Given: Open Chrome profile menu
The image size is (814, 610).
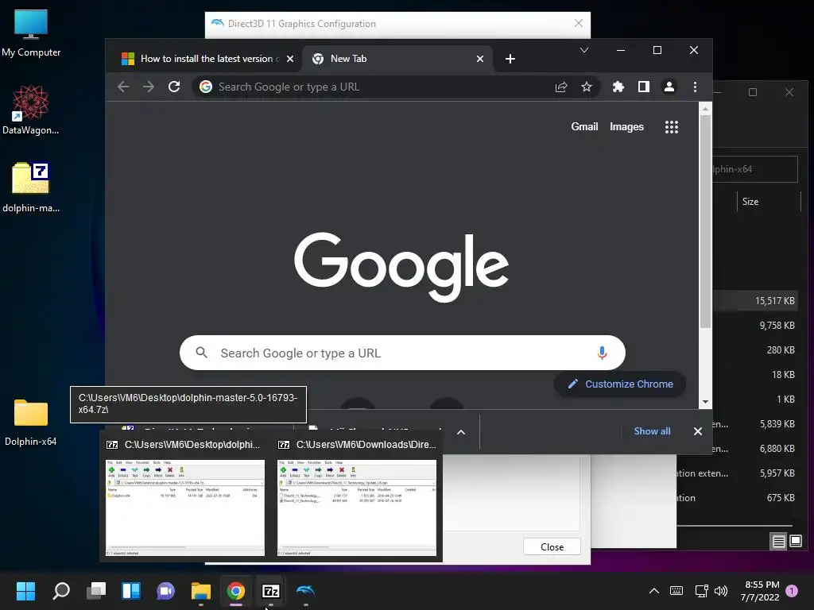Looking at the screenshot, I should click(x=669, y=87).
